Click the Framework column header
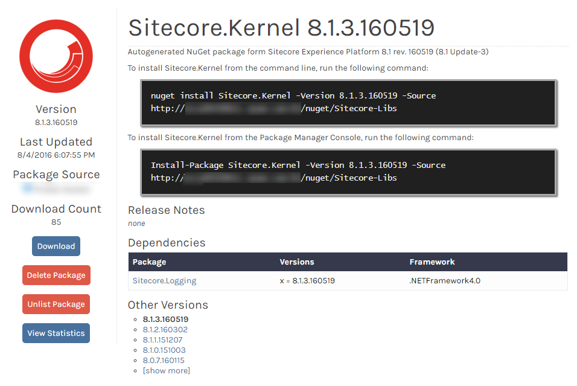Image resolution: width=577 pixels, height=386 pixels. click(432, 262)
